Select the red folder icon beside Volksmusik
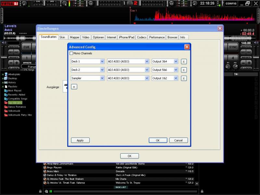 tap(6, 111)
